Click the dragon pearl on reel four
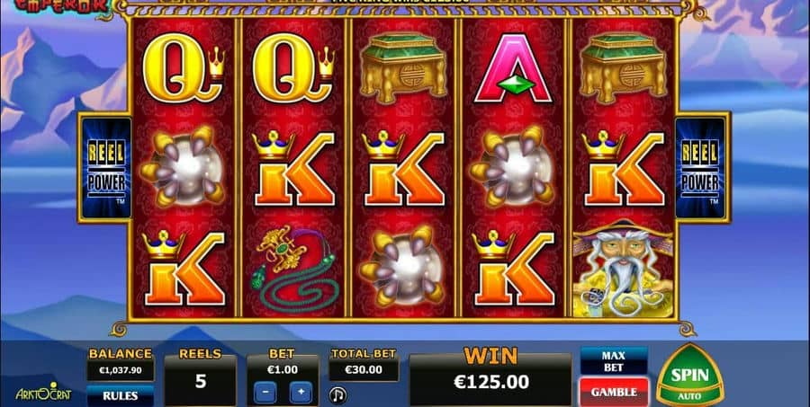This screenshot has width=810, height=407. click(x=512, y=166)
